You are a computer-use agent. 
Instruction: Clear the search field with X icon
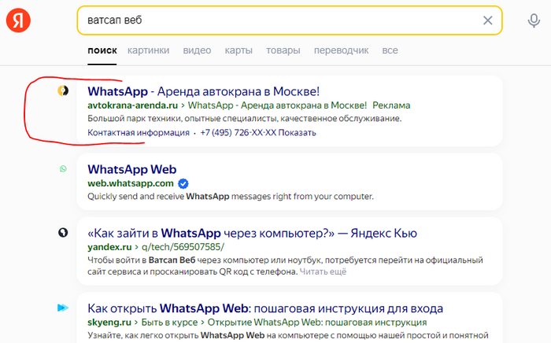pos(488,20)
